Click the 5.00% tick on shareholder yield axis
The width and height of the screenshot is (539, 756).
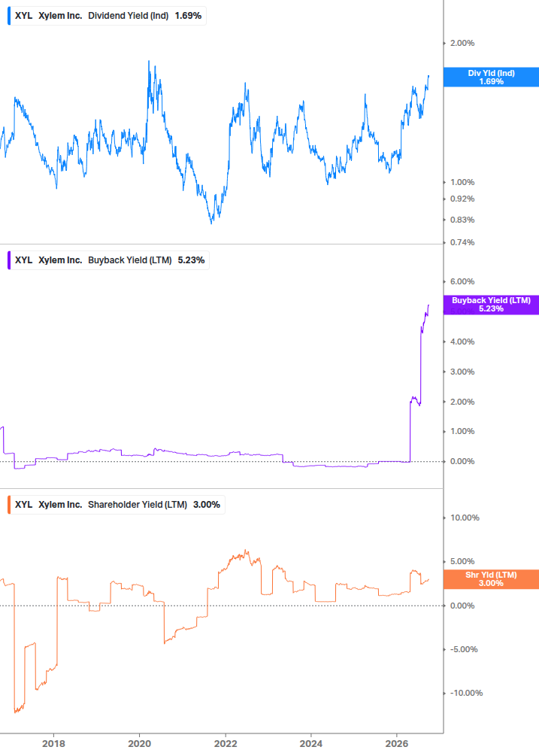click(462, 561)
